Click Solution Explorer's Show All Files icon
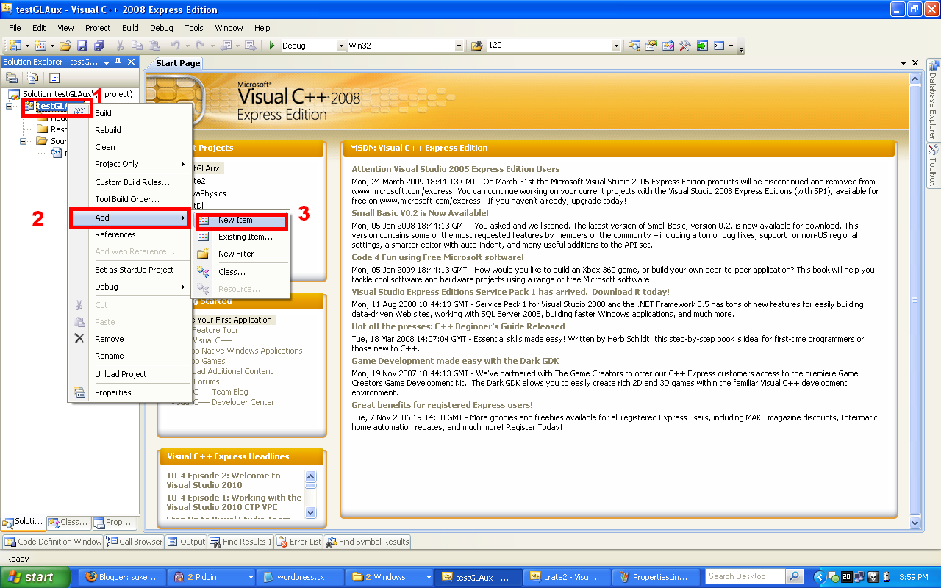The image size is (941, 588). tap(33, 78)
